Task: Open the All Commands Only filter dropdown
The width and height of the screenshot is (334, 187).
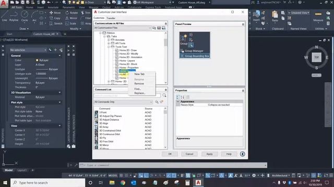Action: tap(124, 102)
